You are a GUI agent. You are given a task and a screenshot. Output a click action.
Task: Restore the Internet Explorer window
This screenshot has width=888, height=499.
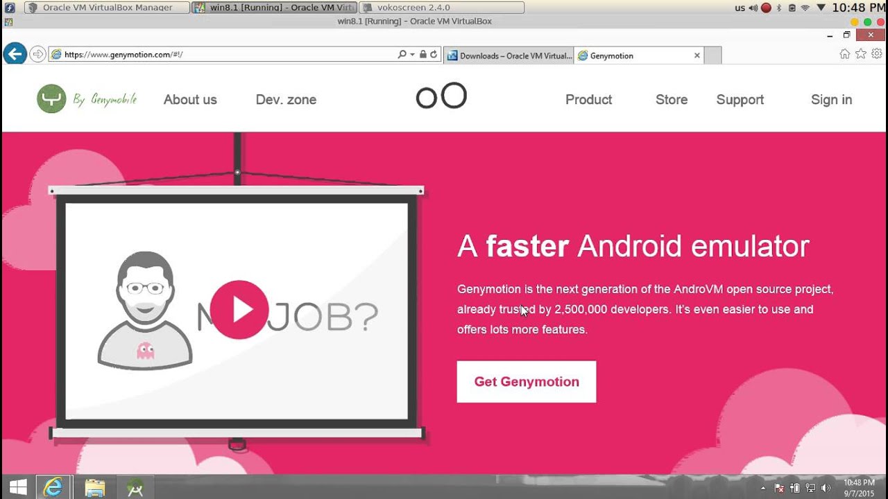click(x=846, y=35)
